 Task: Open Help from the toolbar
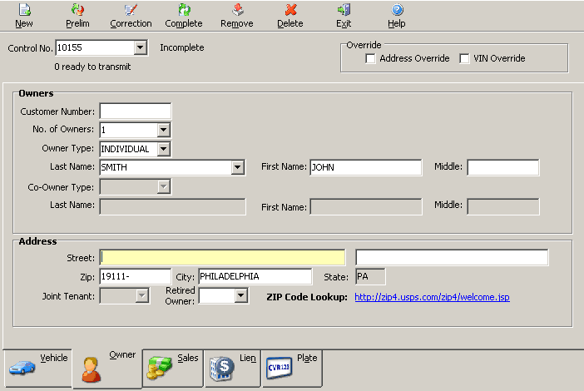(x=397, y=11)
